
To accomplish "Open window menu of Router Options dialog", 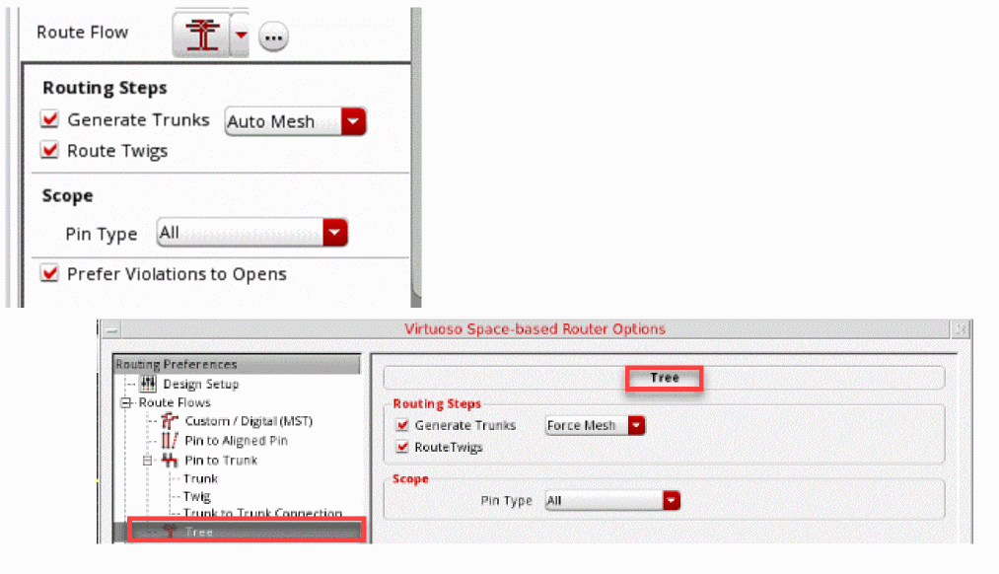I will (x=111, y=329).
